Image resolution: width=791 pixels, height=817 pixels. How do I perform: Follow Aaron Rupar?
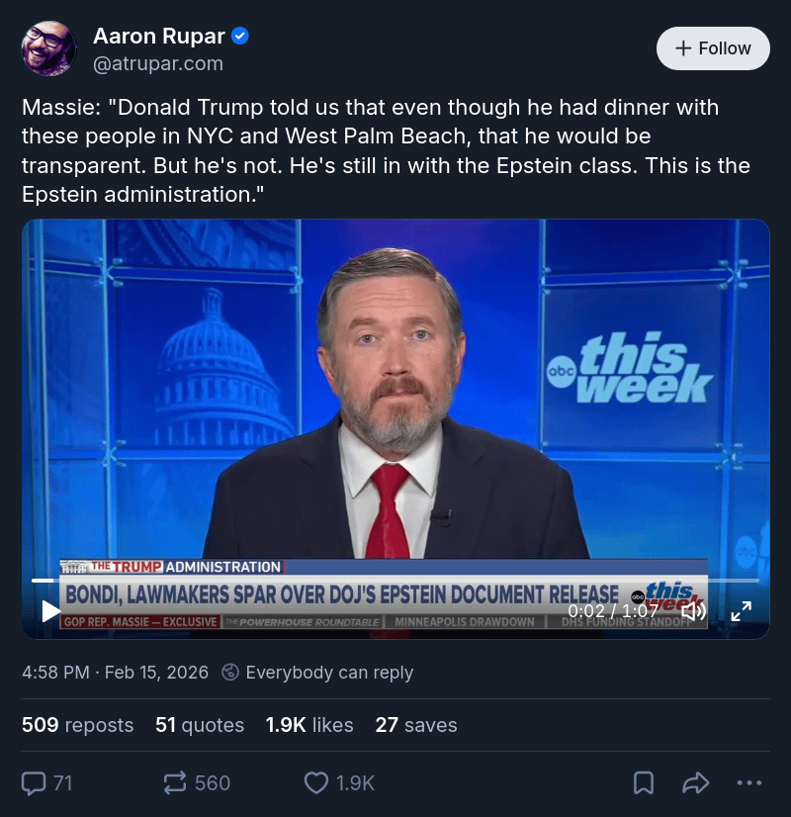pyautogui.click(x=713, y=48)
